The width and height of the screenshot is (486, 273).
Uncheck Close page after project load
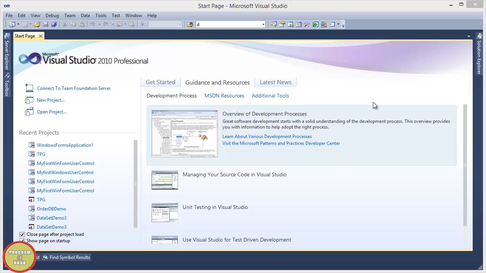point(22,234)
